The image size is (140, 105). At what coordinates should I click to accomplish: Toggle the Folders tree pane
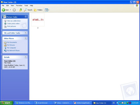(38, 10)
